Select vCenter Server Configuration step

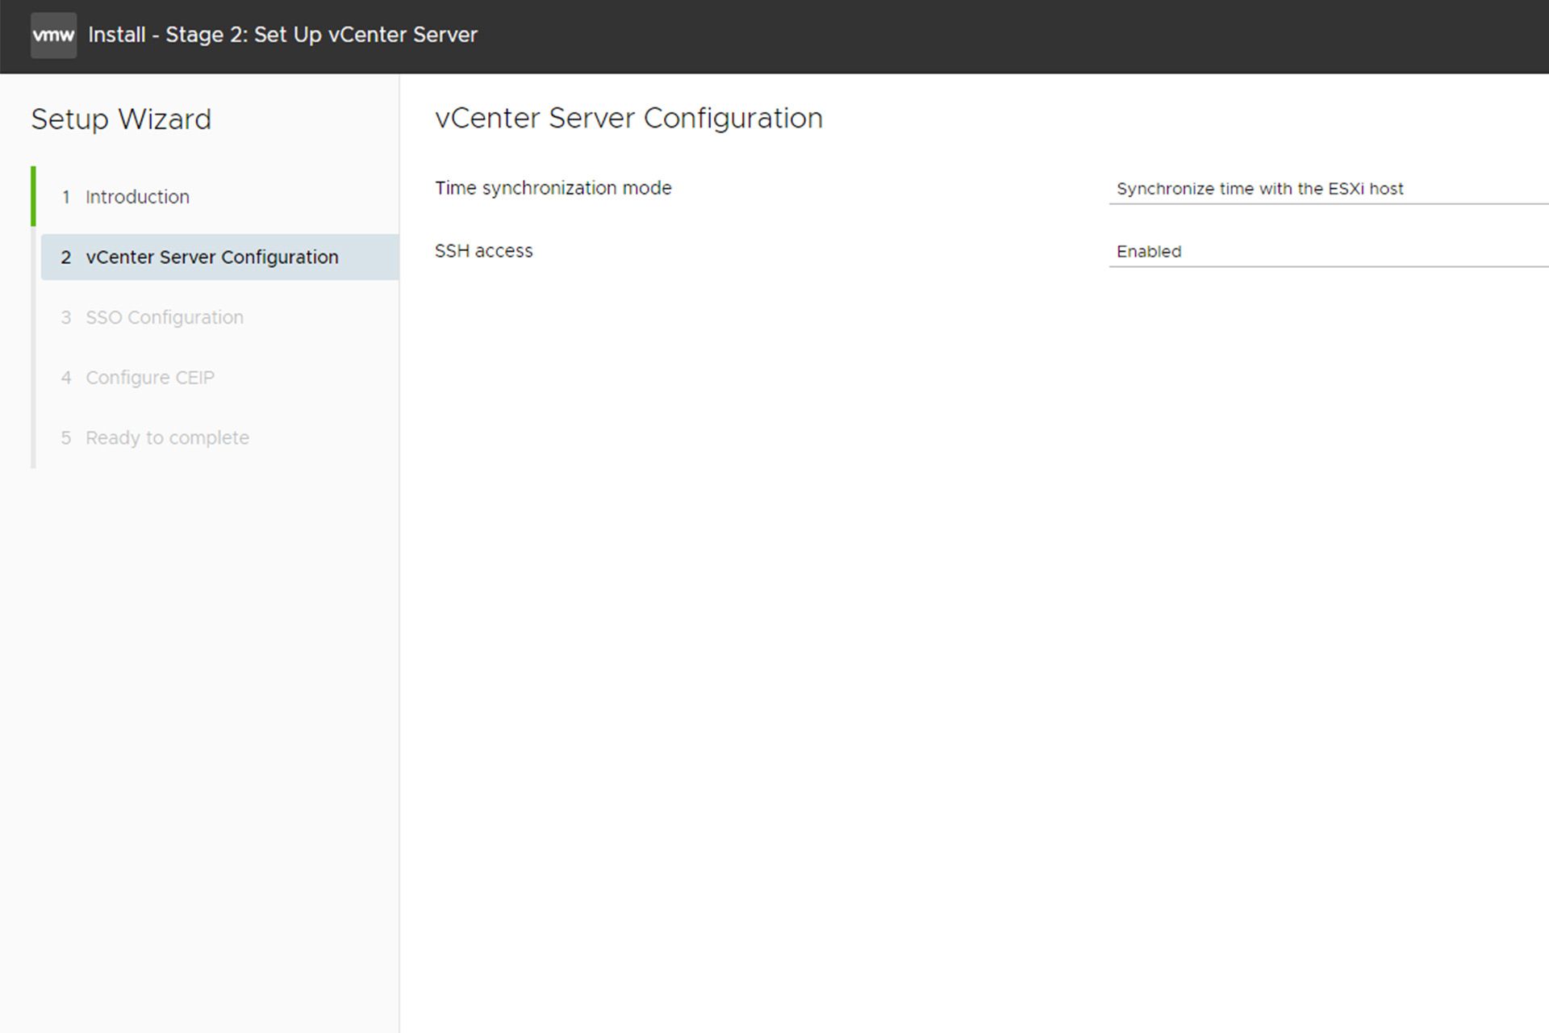[x=219, y=257]
